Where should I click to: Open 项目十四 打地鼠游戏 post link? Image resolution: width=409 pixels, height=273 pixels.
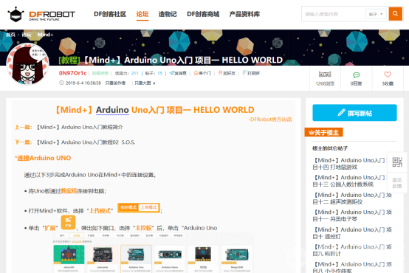point(350,164)
